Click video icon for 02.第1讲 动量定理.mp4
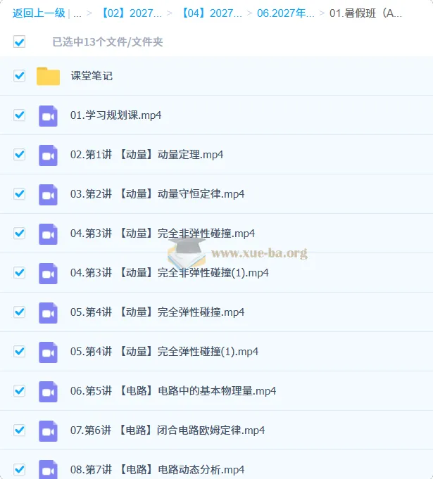The image size is (433, 479). 48,155
